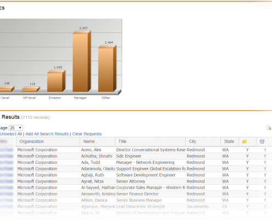
Task: Click the 7112 records count text
Action: tap(35, 117)
